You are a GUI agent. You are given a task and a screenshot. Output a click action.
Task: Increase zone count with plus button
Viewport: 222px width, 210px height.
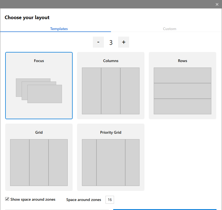[124, 42]
